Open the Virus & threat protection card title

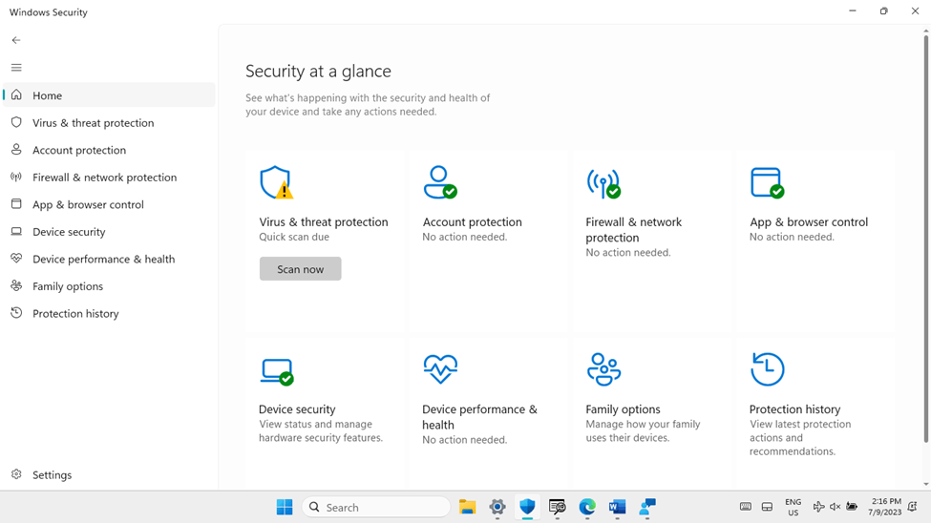pyautogui.click(x=324, y=222)
